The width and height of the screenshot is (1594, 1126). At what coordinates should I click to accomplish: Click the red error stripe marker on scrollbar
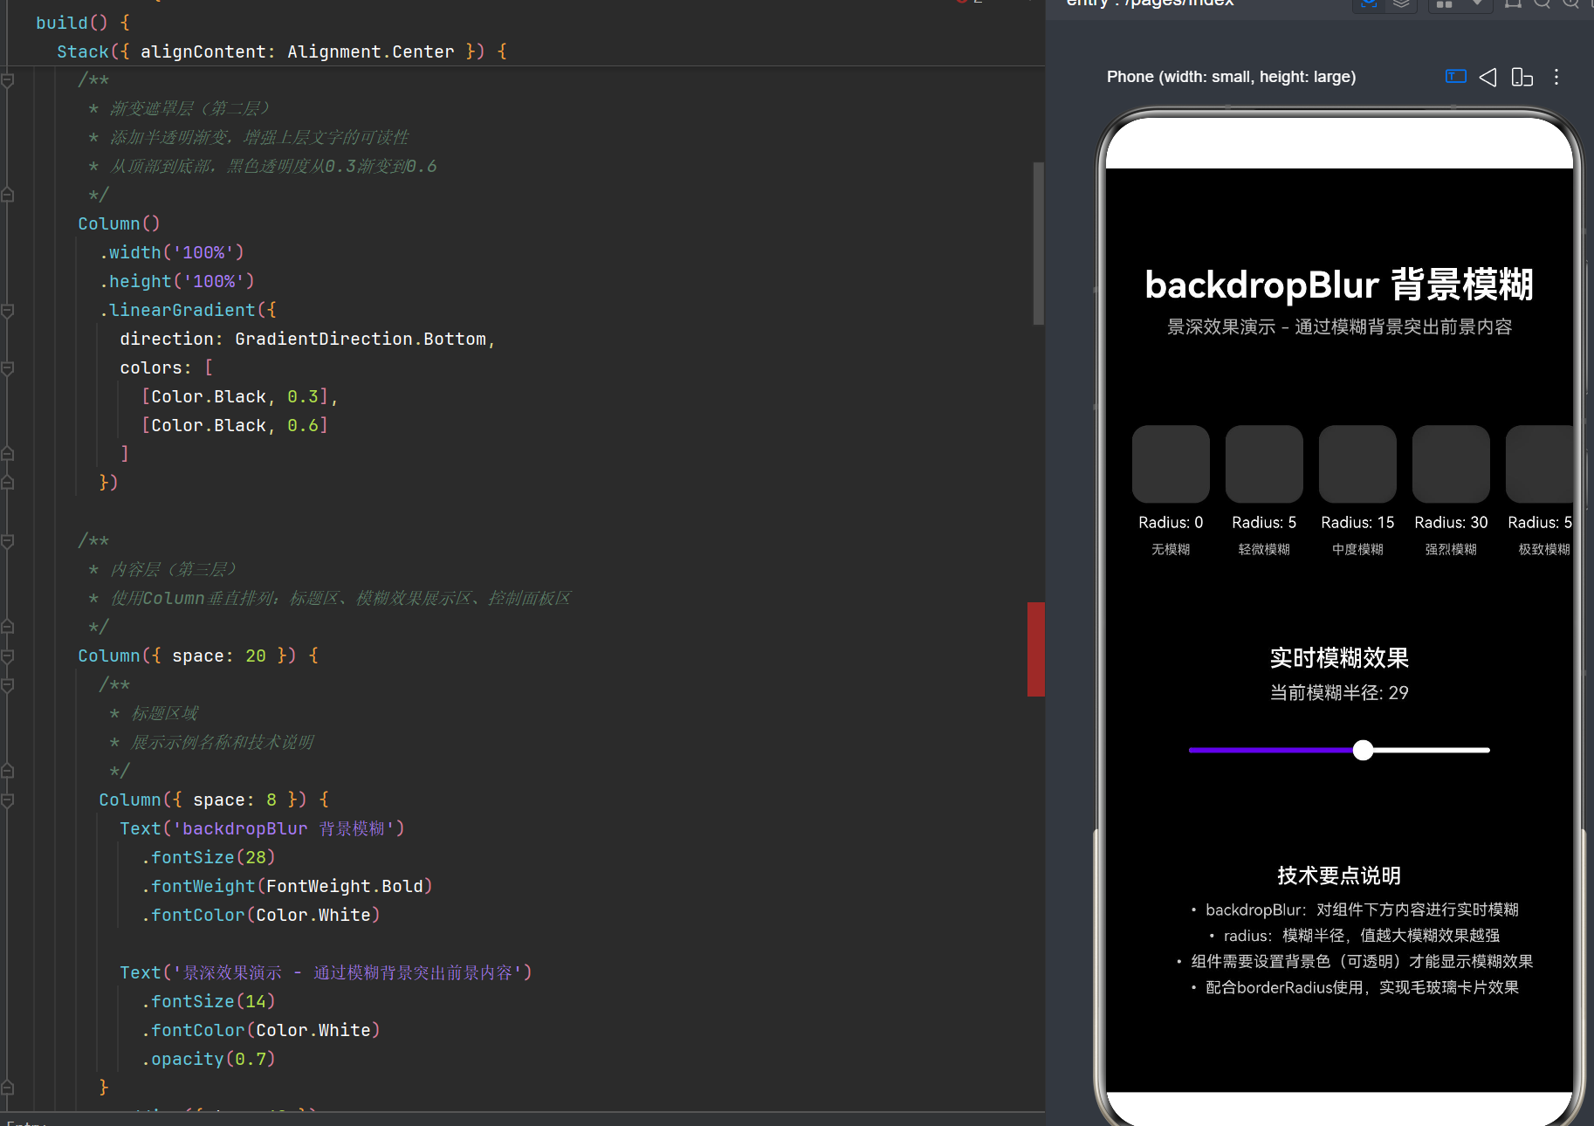click(1036, 649)
